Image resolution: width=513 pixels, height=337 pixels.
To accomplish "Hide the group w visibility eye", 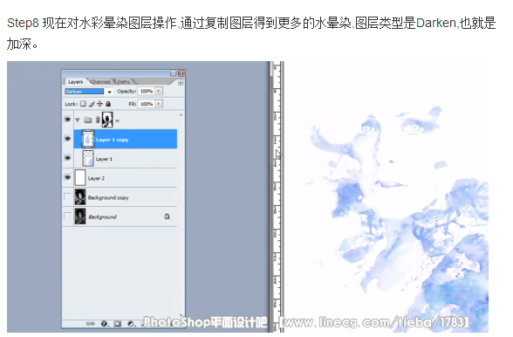I will click(x=67, y=120).
